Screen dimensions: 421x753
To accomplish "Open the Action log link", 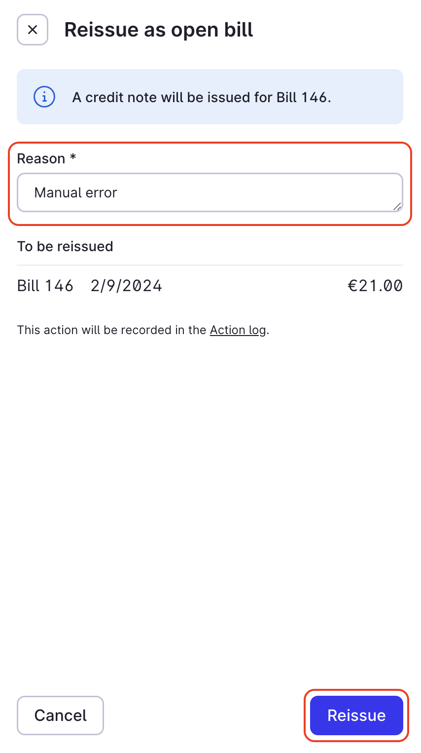I will click(238, 330).
